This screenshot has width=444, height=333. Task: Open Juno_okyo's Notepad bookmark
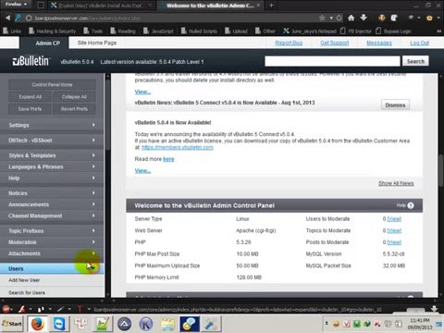310,31
